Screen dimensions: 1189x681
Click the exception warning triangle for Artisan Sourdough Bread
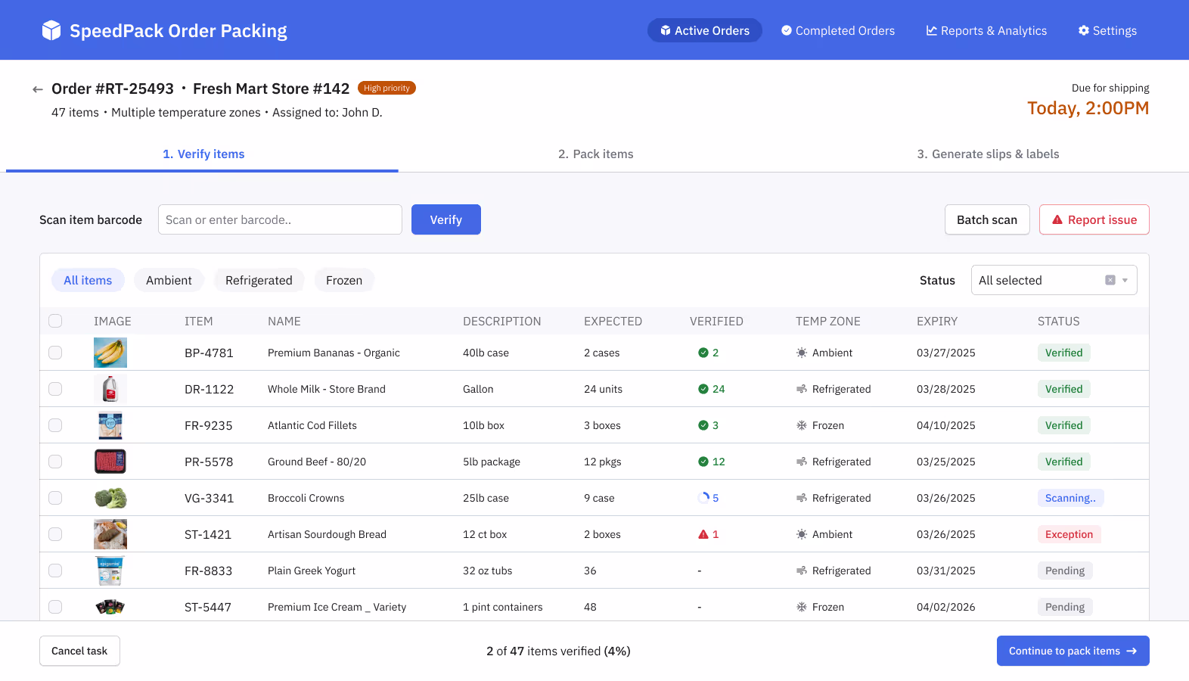coord(703,534)
